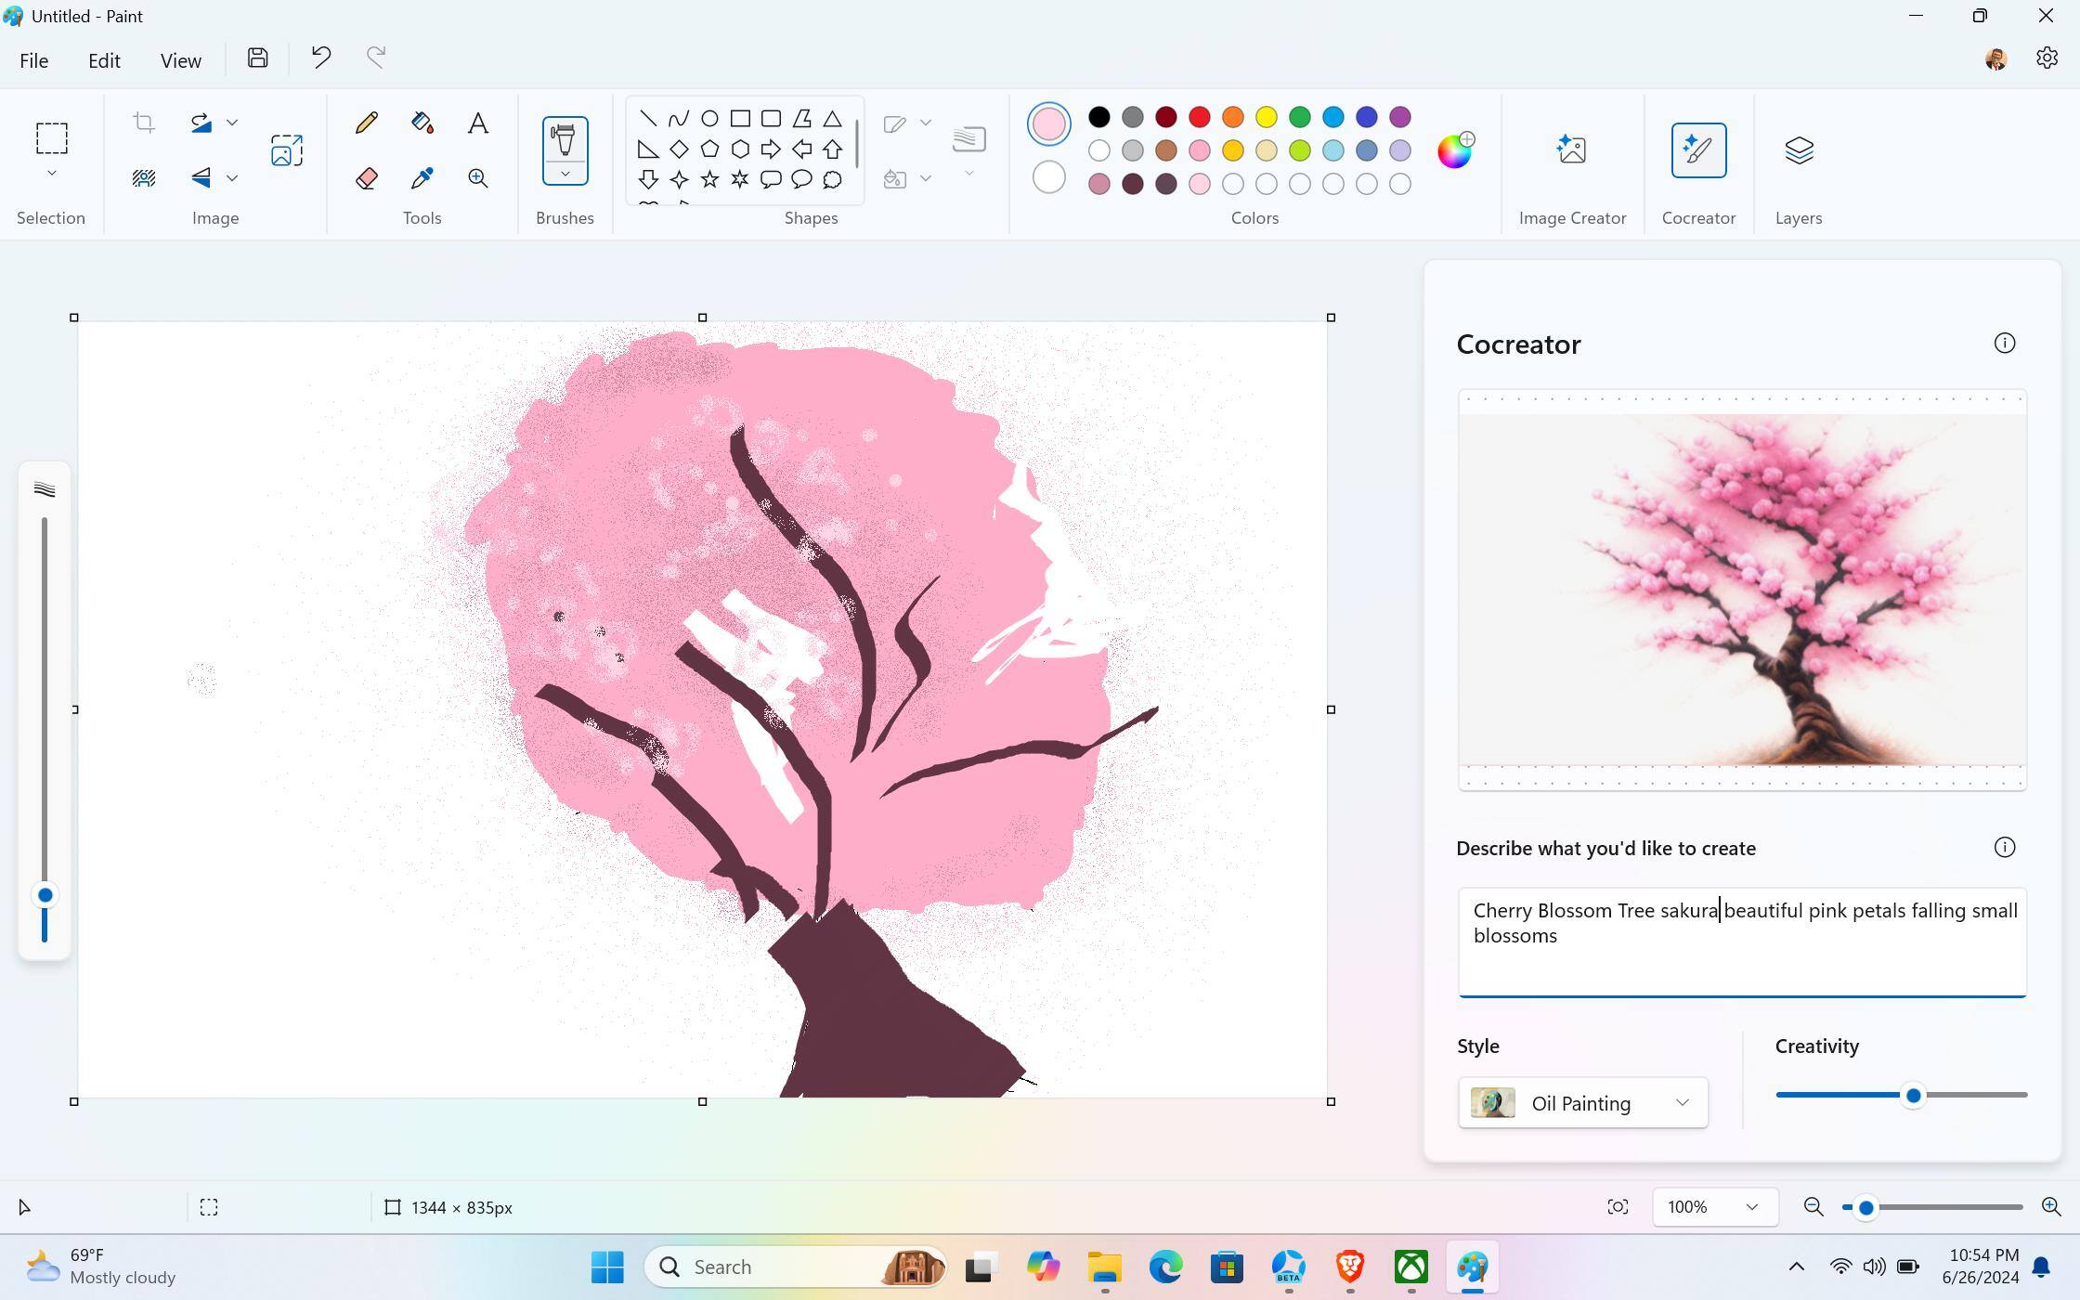This screenshot has height=1300, width=2080.
Task: Select the Fill bucket tool
Action: (422, 123)
